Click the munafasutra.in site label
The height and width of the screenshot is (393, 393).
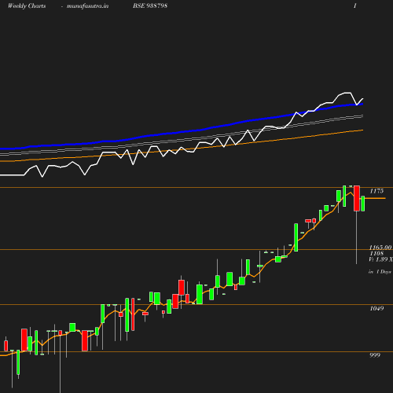coord(87,6)
